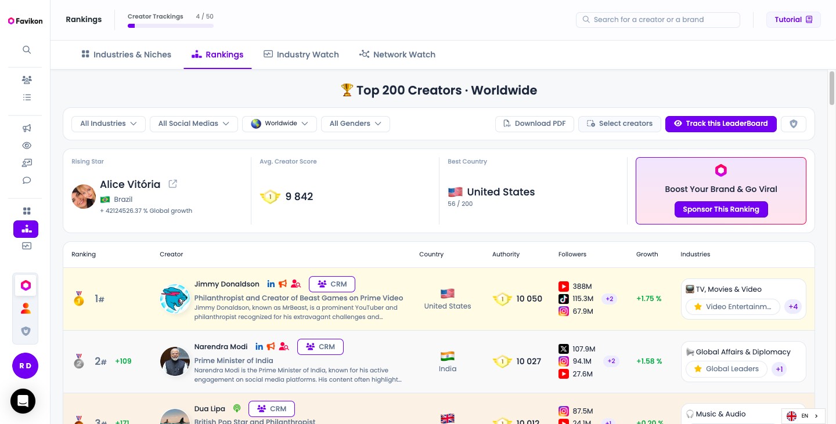This screenshot has height=424, width=836.
Task: Click the Followers column header
Action: tap(572, 254)
